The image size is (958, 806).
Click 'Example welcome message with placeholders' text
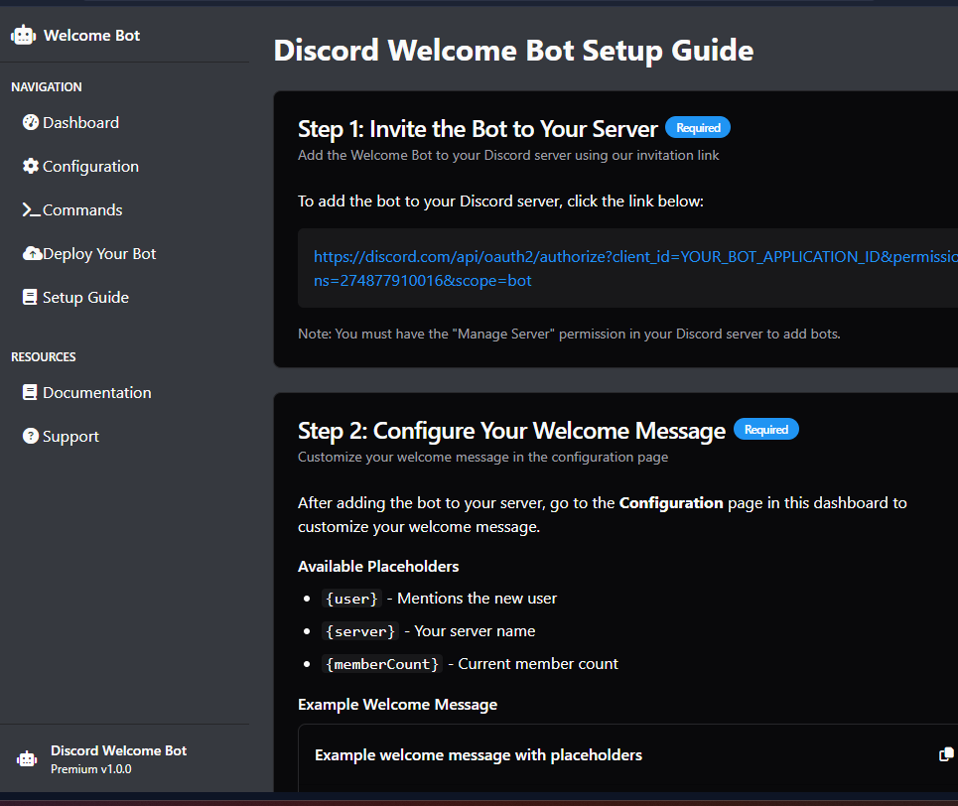coord(479,755)
